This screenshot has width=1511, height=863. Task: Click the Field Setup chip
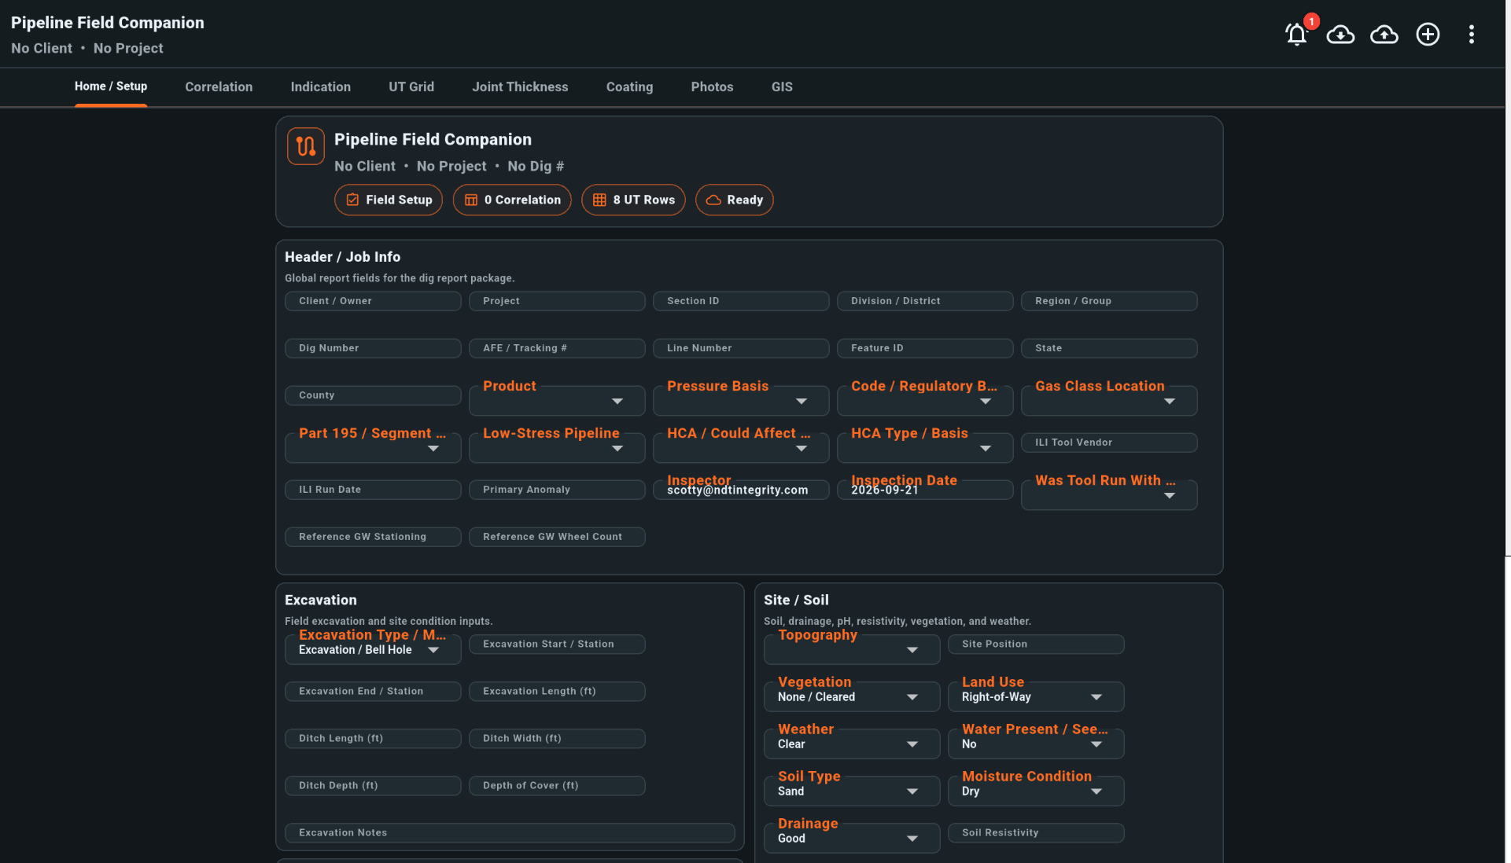[389, 200]
